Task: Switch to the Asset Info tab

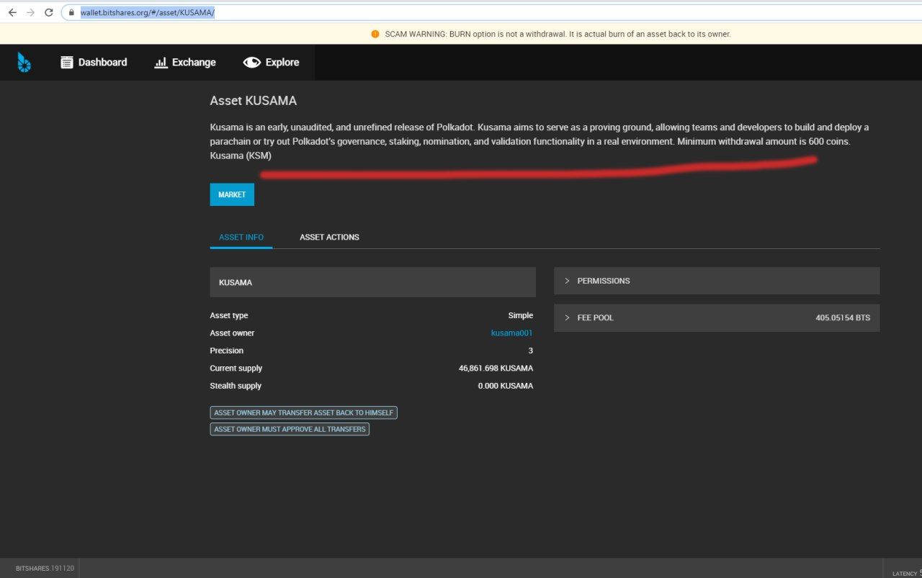Action: 241,237
